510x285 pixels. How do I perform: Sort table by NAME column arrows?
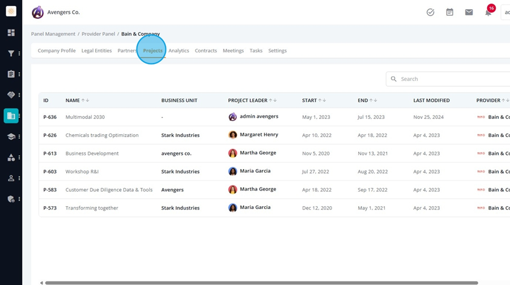pos(85,100)
